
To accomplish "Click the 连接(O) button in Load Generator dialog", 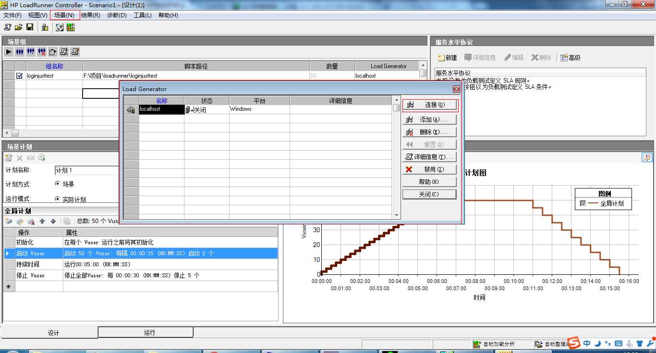I will pyautogui.click(x=429, y=105).
